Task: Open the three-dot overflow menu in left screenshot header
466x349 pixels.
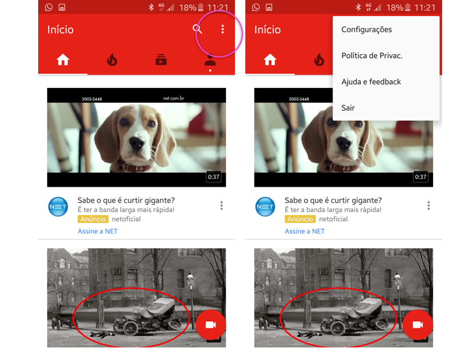Action: (x=223, y=29)
